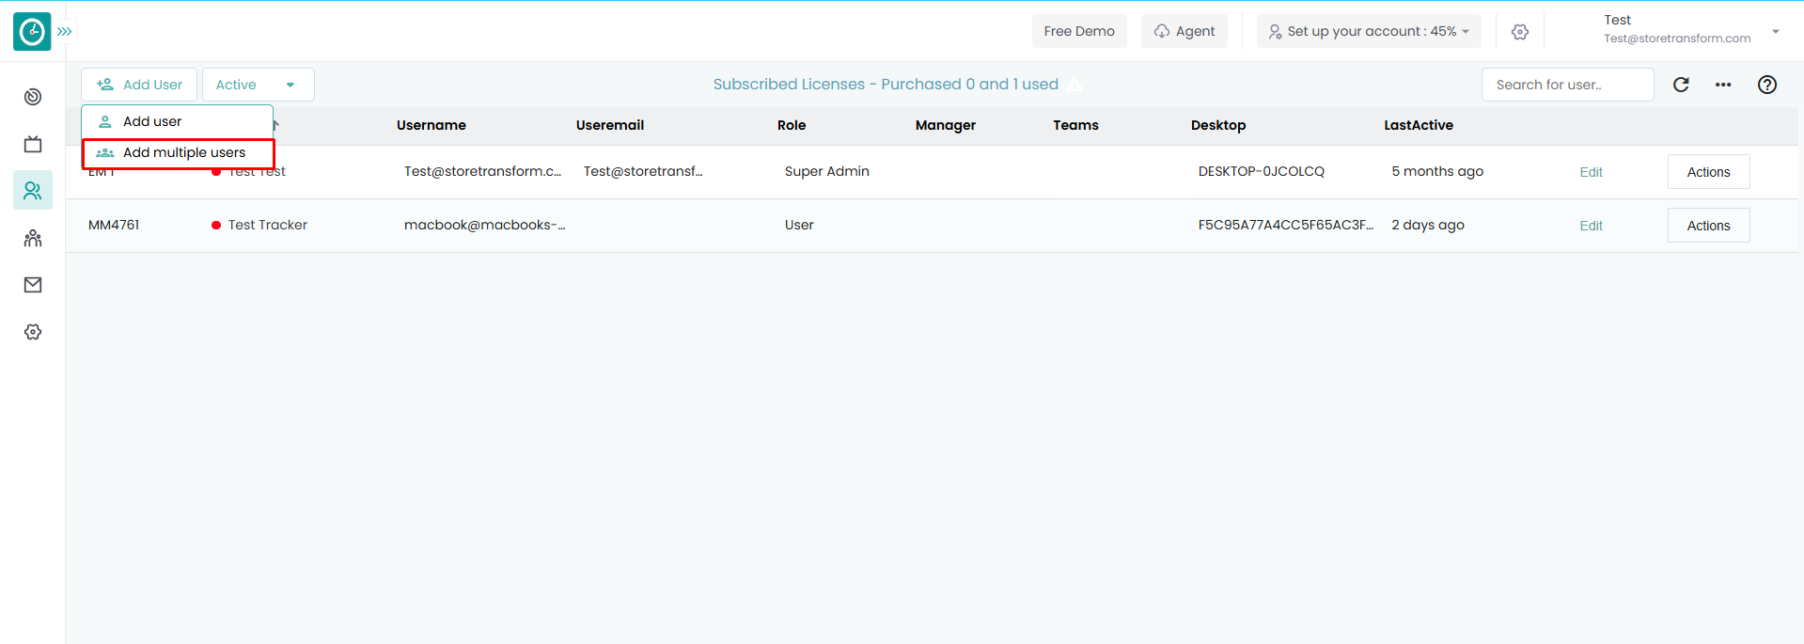Click the 5 months ago cell

(1437, 171)
